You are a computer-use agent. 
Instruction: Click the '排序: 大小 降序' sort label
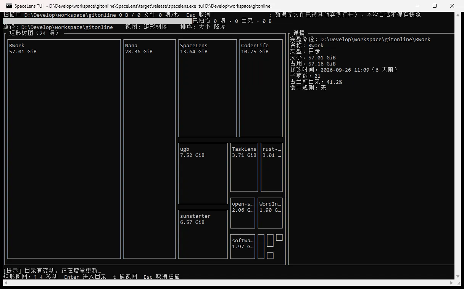(203, 27)
